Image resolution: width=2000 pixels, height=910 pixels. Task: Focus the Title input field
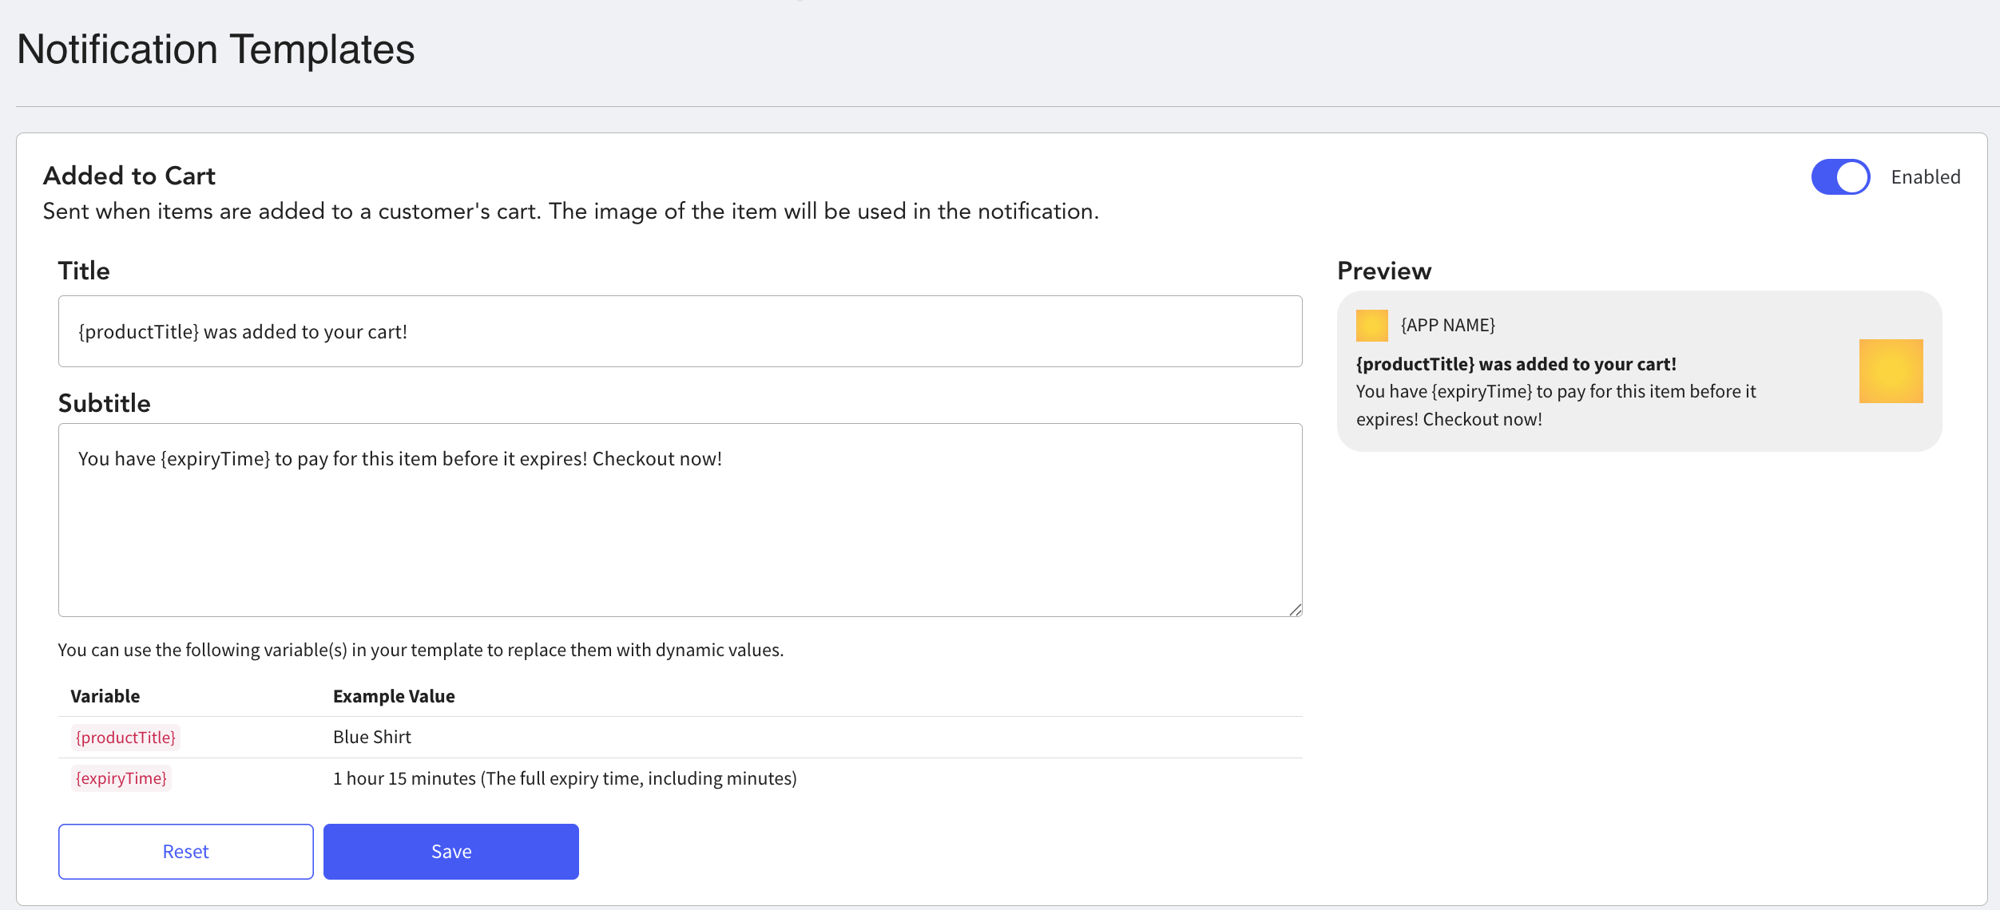tap(679, 331)
